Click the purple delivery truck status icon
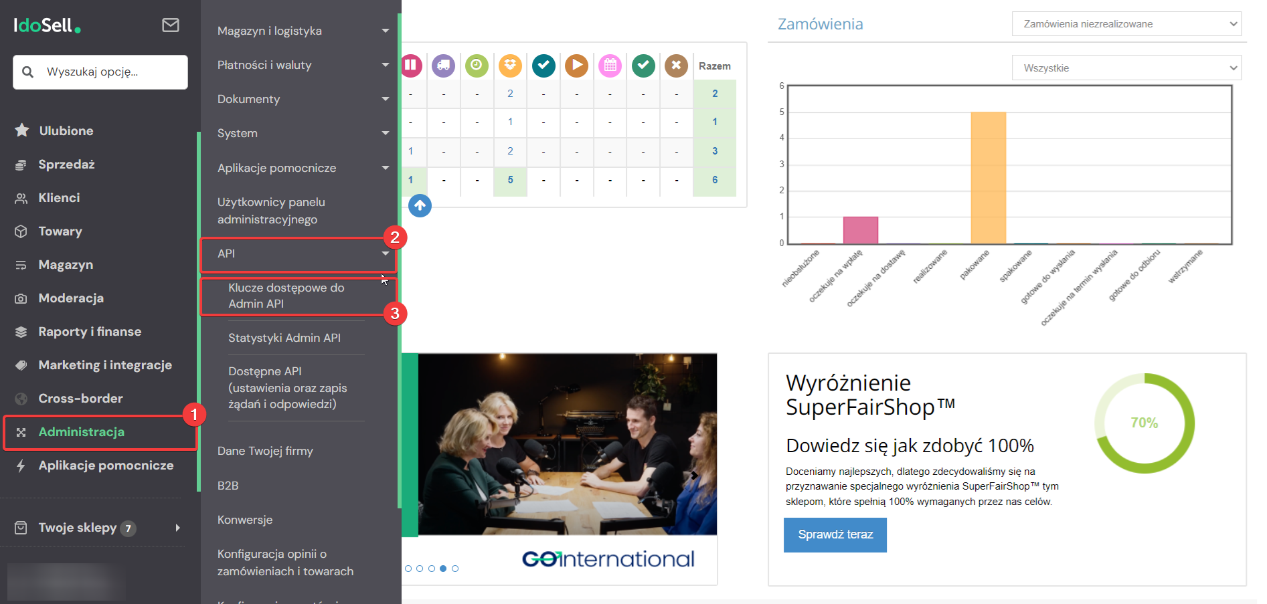 coord(443,66)
